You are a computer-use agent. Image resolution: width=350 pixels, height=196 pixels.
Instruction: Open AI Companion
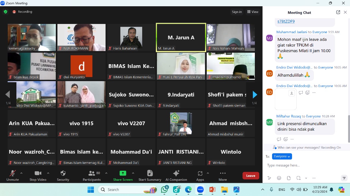176,176
